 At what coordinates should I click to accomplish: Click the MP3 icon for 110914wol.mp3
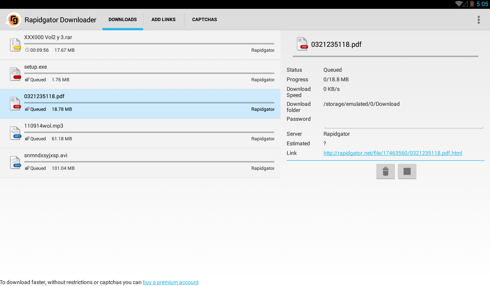(x=15, y=133)
